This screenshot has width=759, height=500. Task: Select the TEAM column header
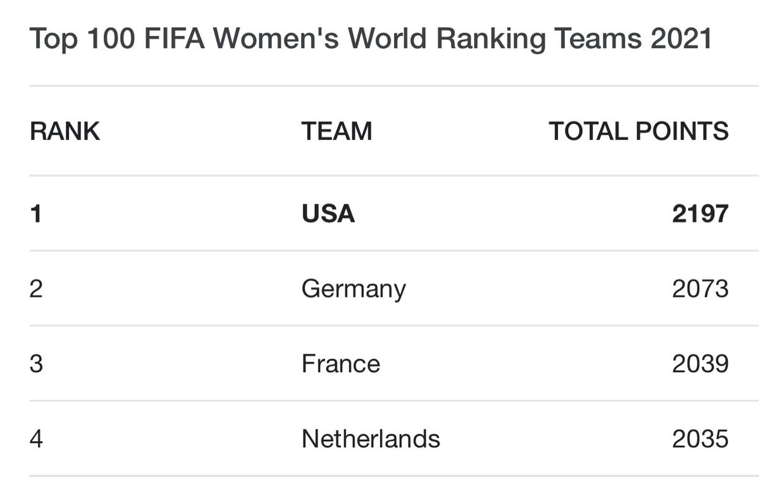(x=336, y=132)
